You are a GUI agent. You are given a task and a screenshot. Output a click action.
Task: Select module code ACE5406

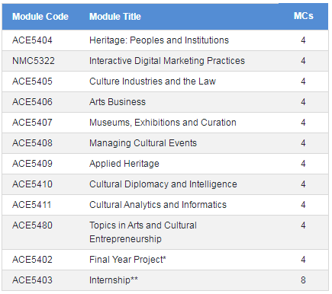click(x=32, y=102)
